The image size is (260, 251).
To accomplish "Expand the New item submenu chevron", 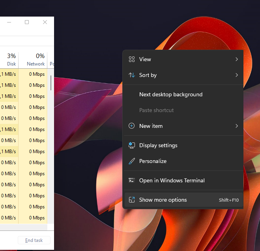I will pyautogui.click(x=237, y=126).
